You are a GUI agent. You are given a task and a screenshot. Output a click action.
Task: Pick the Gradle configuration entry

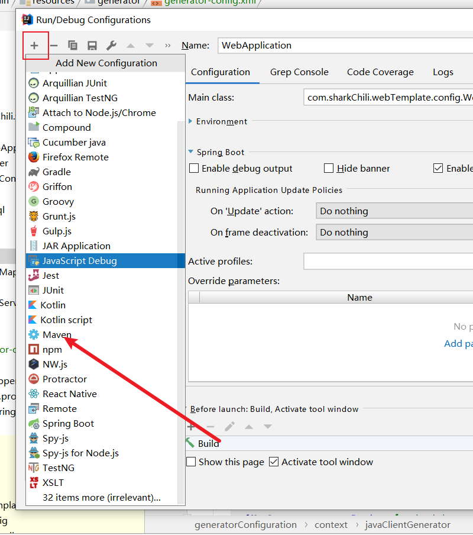[x=56, y=172]
